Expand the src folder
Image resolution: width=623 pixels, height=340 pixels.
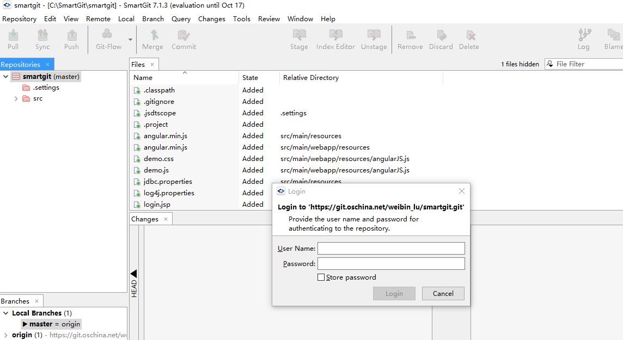(x=16, y=98)
